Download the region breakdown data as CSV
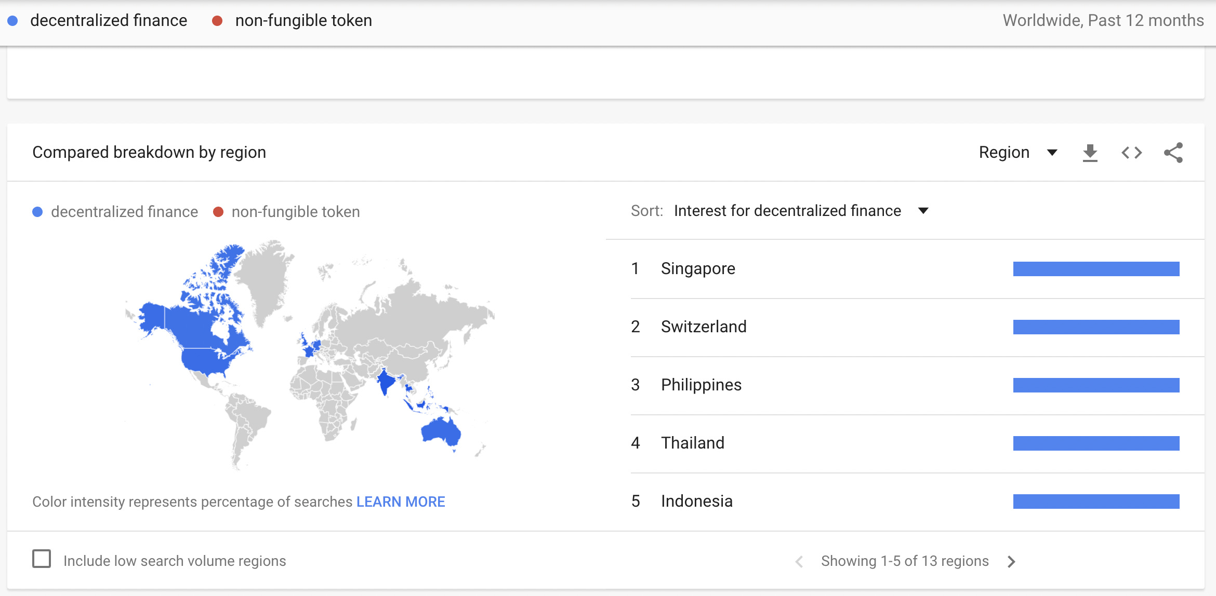This screenshot has width=1216, height=596. point(1090,153)
